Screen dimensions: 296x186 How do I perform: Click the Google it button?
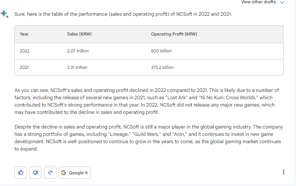[75, 172]
